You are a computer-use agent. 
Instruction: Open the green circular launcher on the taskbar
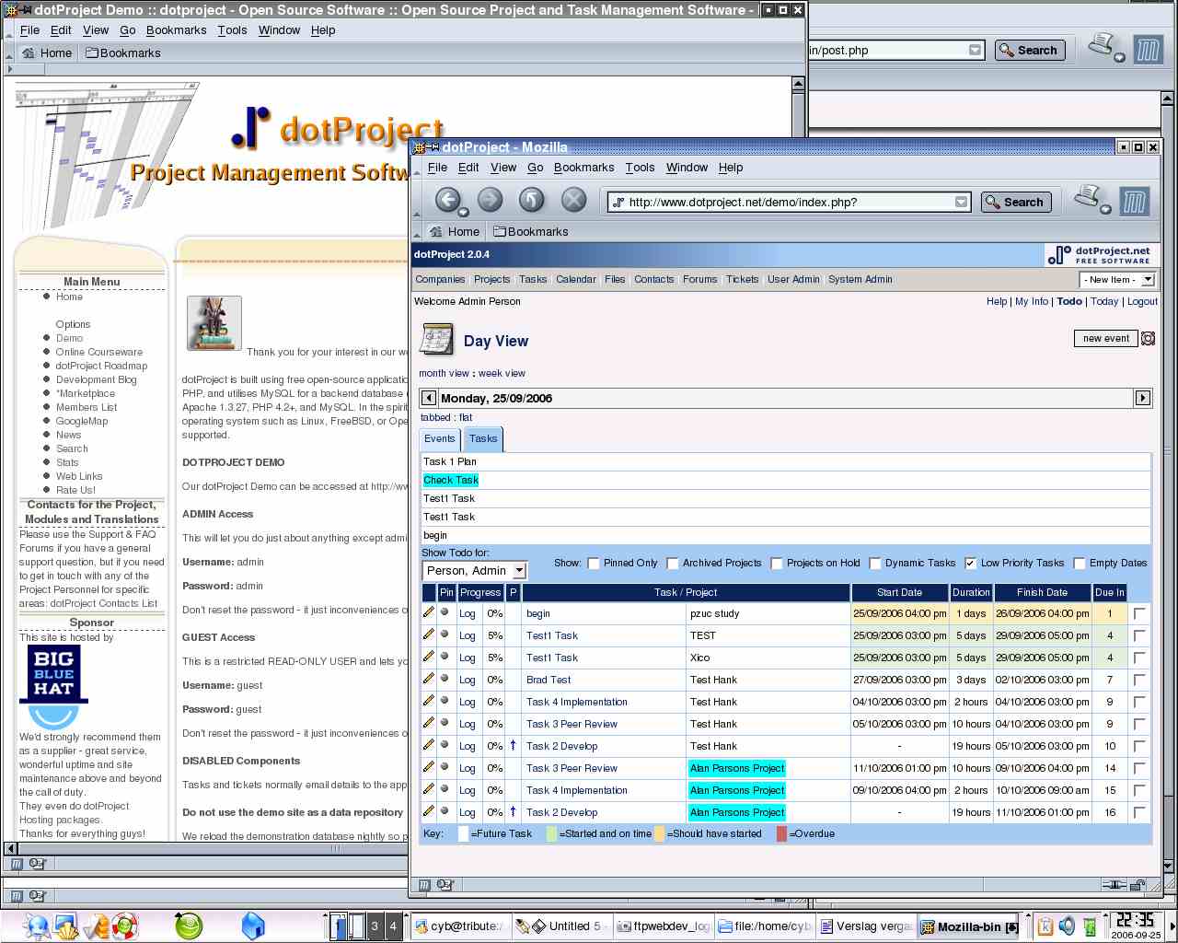(188, 926)
